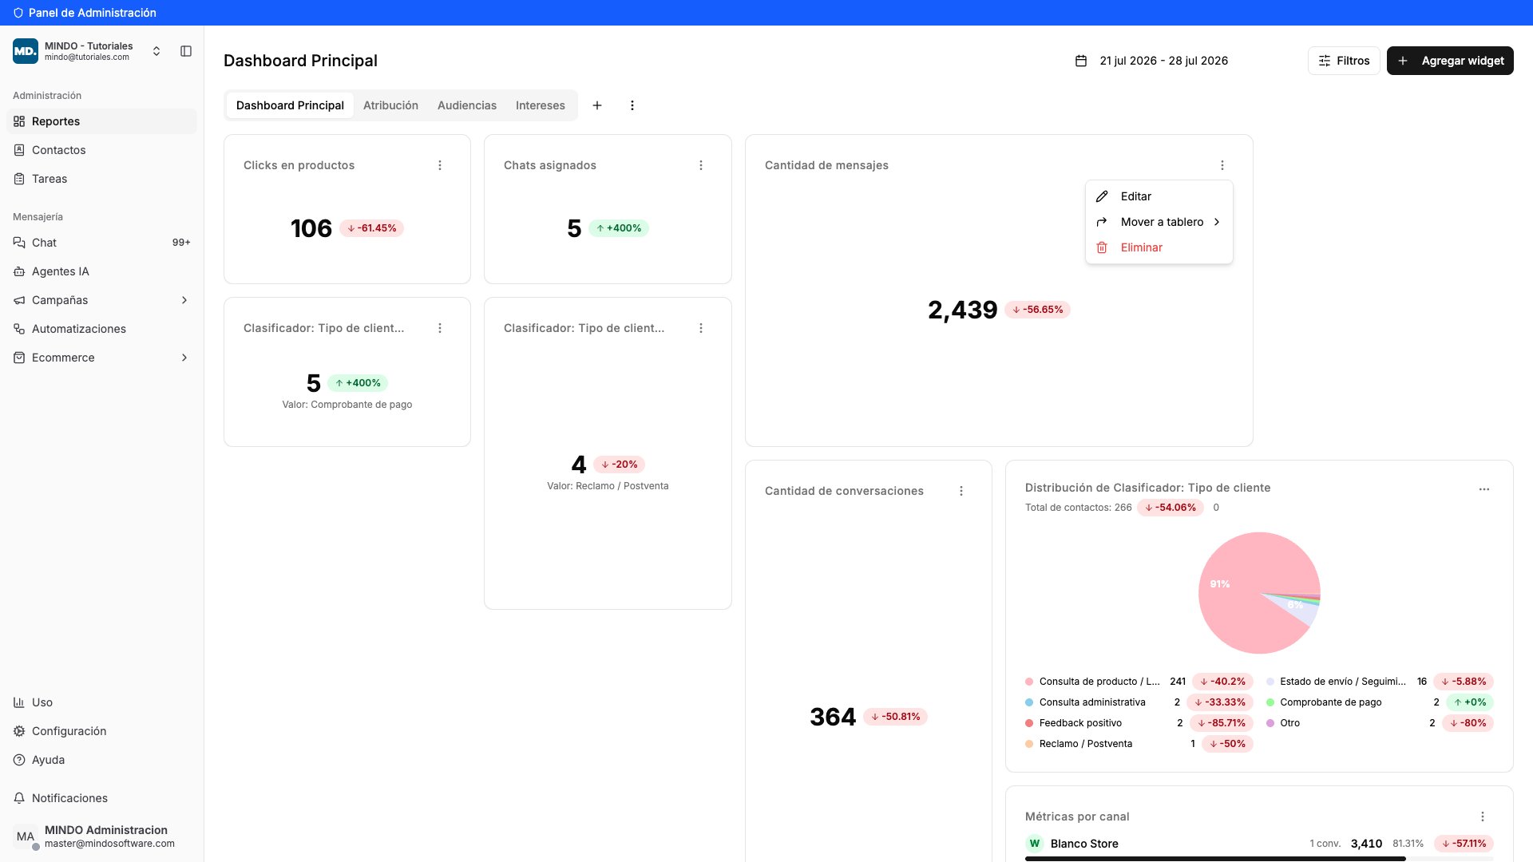1533x862 pixels.
Task: Click the Blanco Store channel row
Action: click(x=1259, y=844)
